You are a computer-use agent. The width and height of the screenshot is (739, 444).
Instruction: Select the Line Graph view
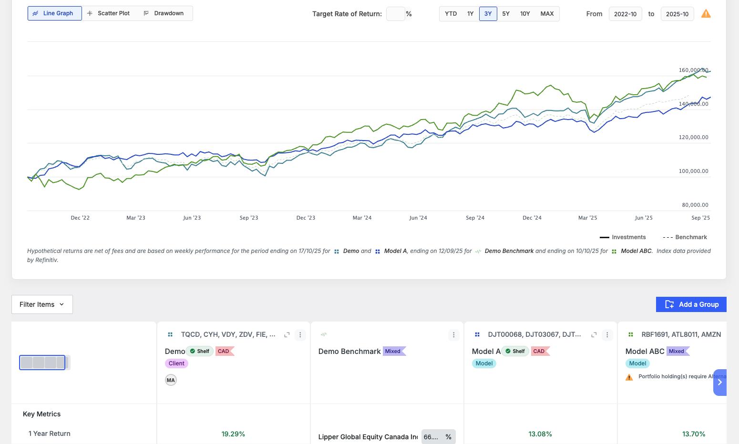[x=55, y=13]
